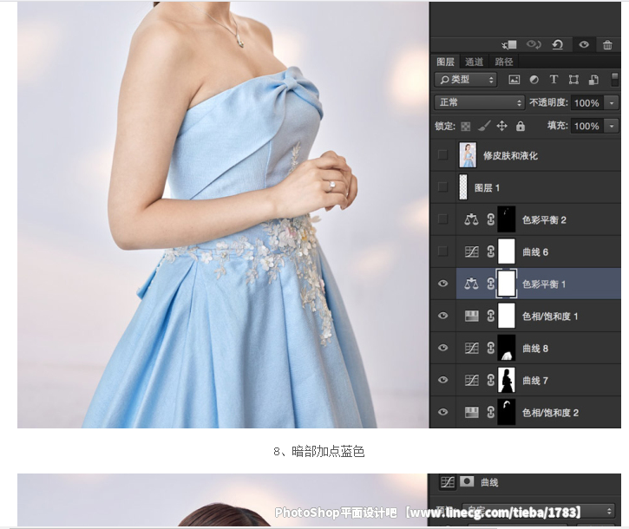Open the 类型 layer filter dropdown
Image resolution: width=629 pixels, height=529 pixels.
click(x=465, y=80)
